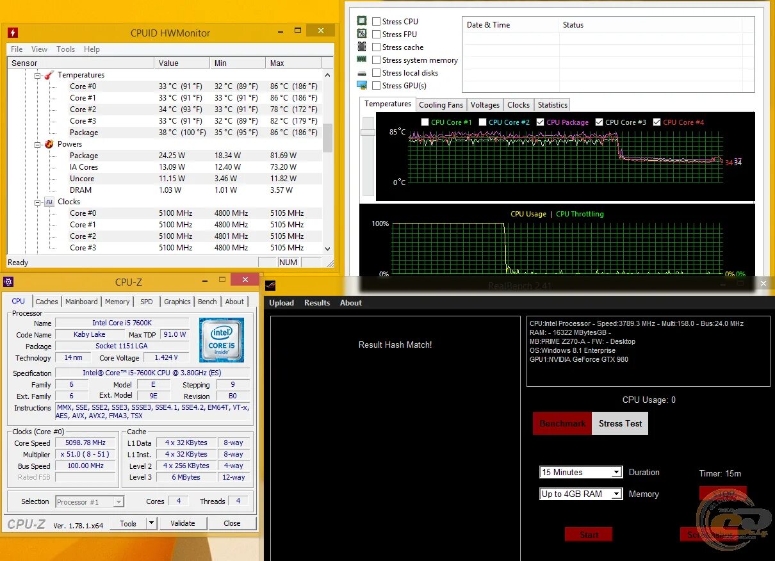Click the Temperatures thermometer icon in HWMonitor
This screenshot has height=561, width=775.
pyautogui.click(x=49, y=75)
